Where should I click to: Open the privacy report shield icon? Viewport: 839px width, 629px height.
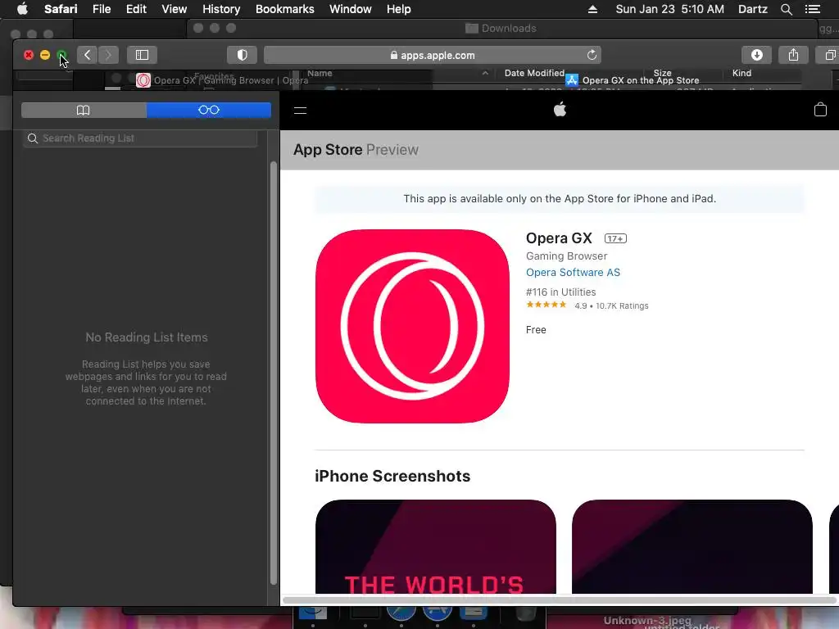pyautogui.click(x=242, y=55)
